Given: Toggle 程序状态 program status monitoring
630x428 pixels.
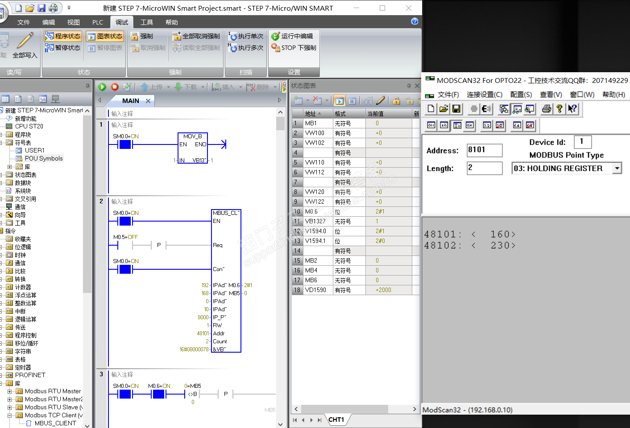Looking at the screenshot, I should [x=62, y=36].
